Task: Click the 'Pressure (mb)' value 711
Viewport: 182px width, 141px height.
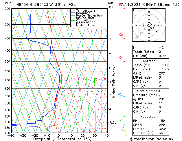Action: (x=162, y=95)
